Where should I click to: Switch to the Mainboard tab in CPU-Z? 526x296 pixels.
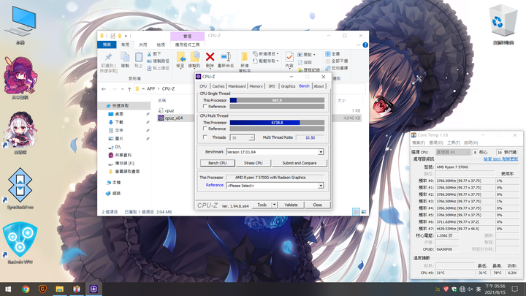237,86
